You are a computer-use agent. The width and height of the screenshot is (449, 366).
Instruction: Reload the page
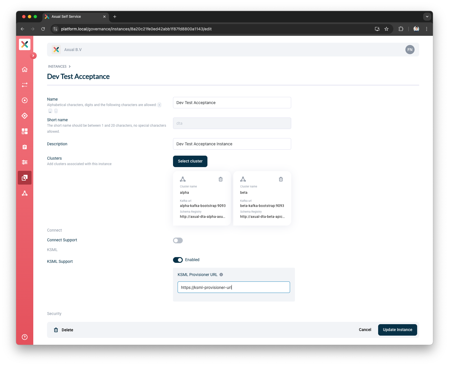43,29
